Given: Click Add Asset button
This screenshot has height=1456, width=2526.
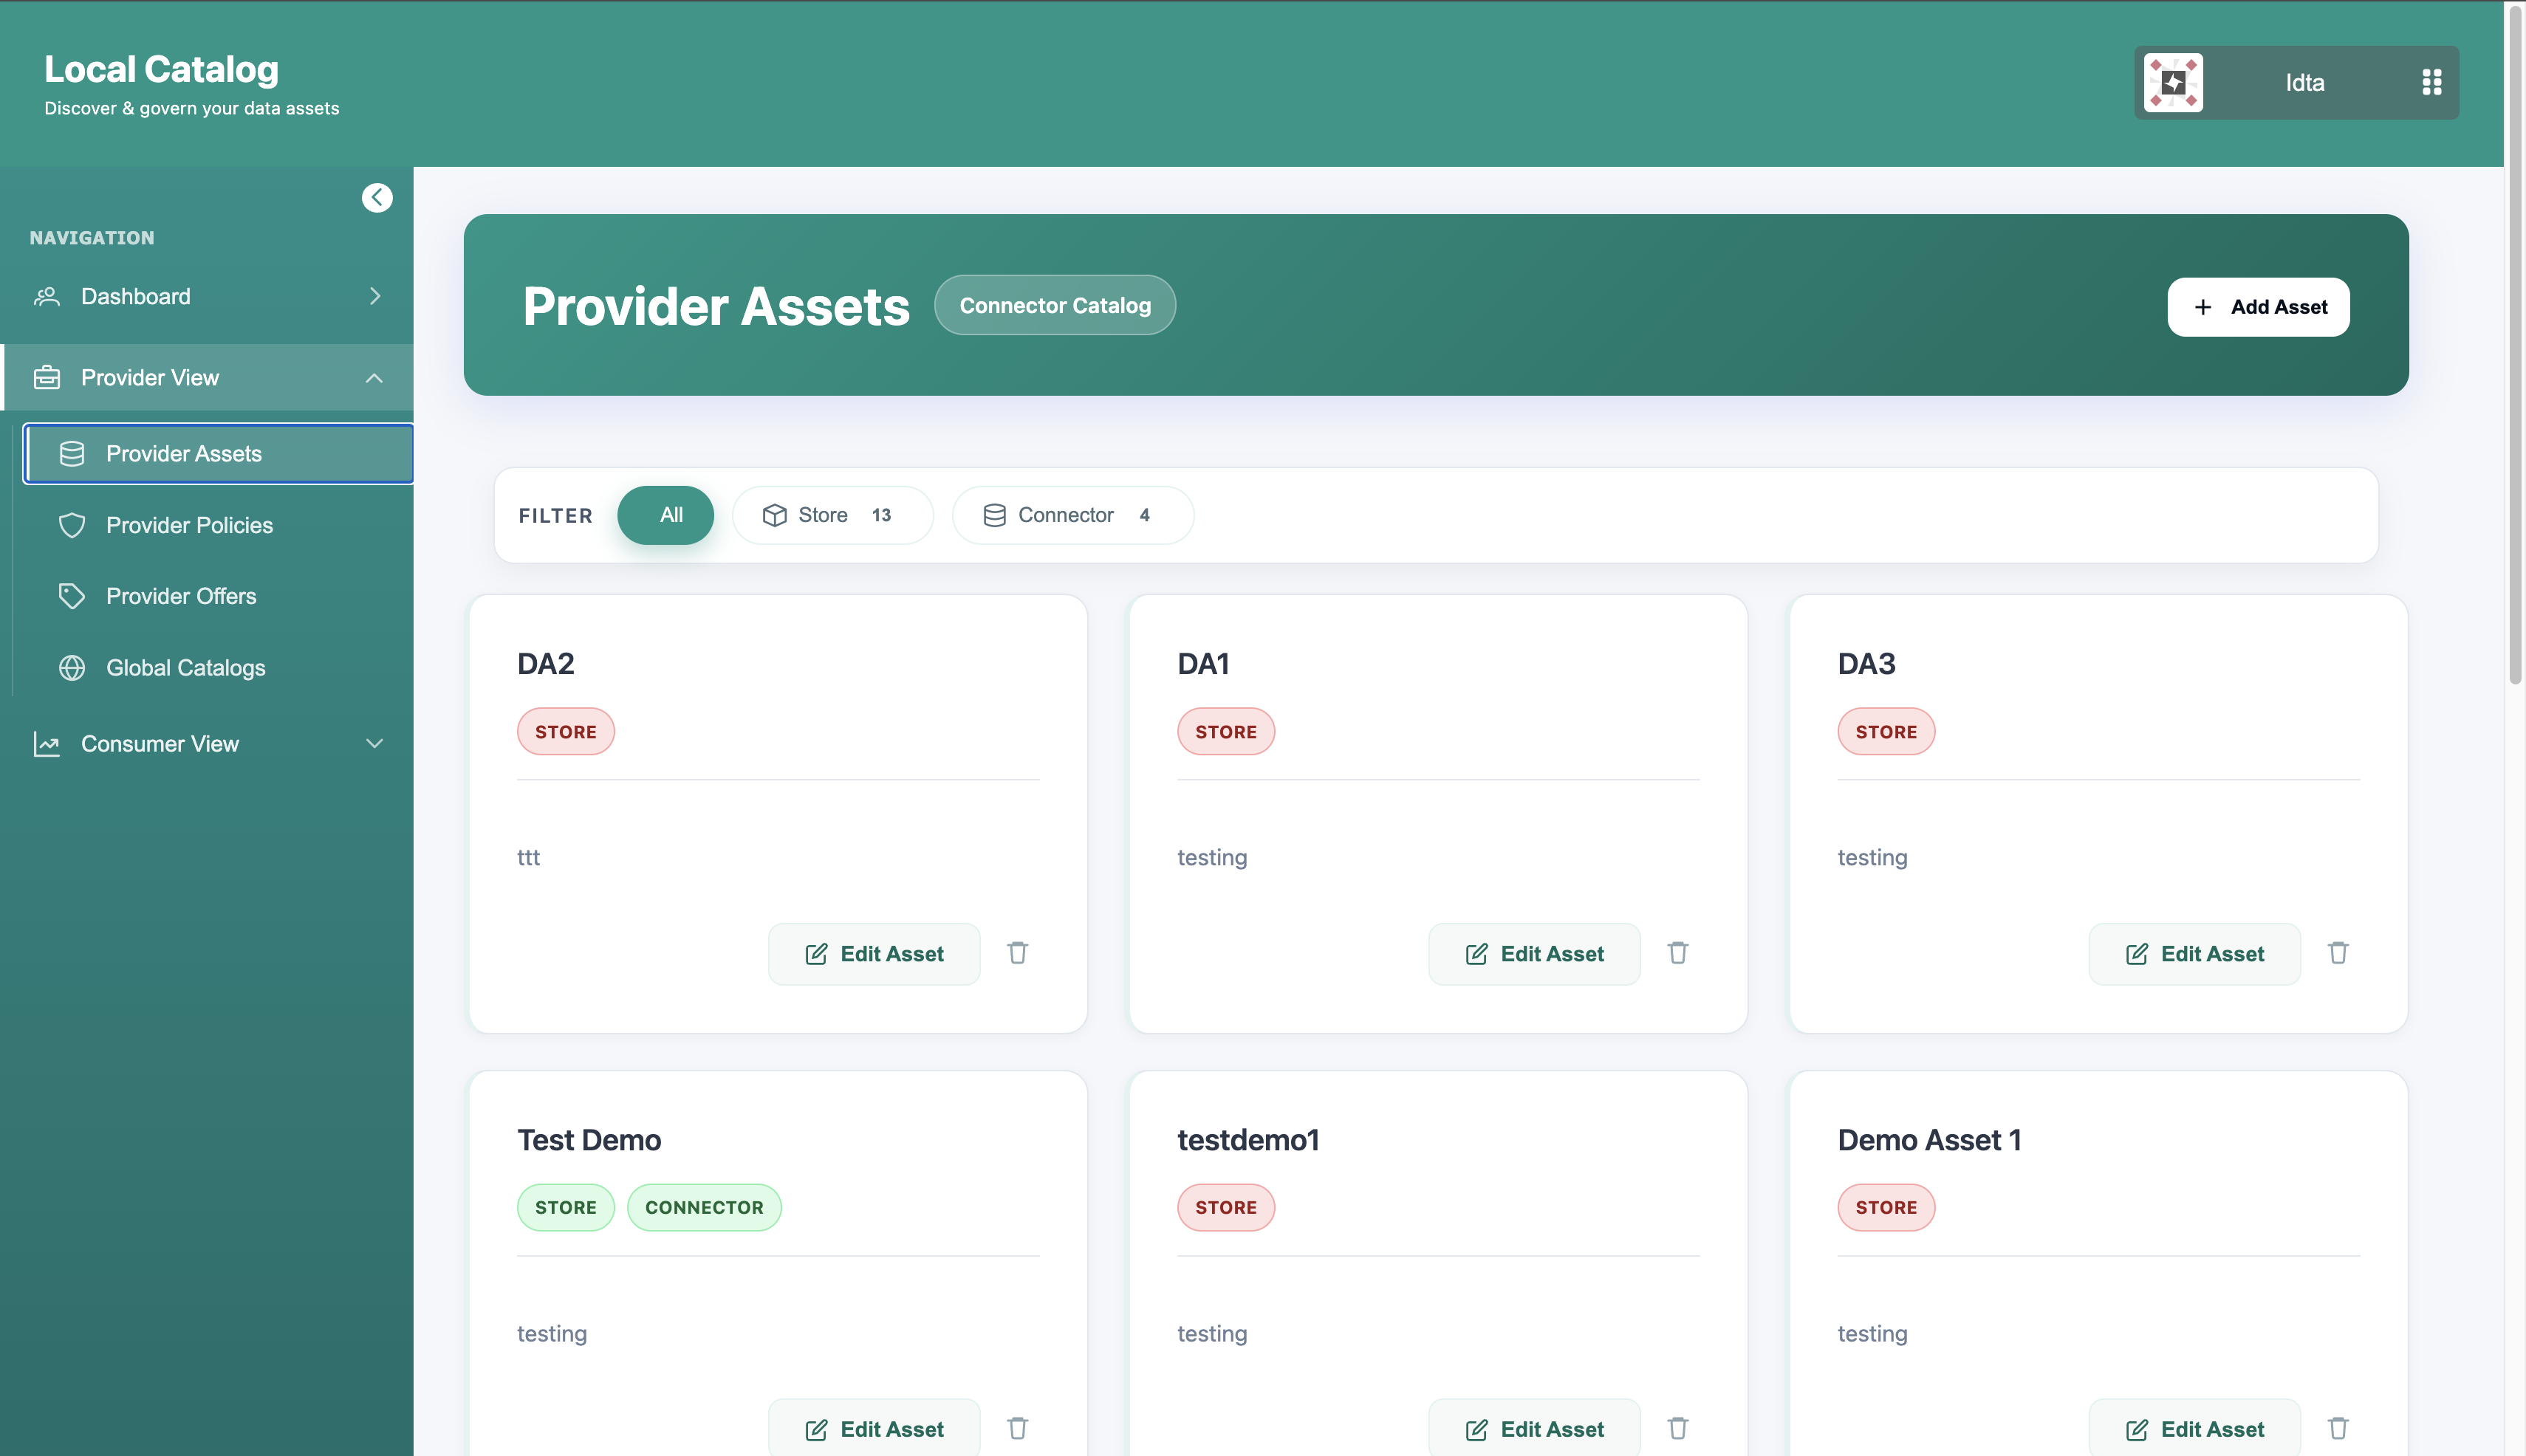Looking at the screenshot, I should pyautogui.click(x=2258, y=307).
